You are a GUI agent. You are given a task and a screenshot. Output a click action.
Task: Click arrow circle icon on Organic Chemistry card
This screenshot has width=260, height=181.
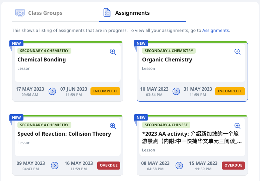pos(176,91)
